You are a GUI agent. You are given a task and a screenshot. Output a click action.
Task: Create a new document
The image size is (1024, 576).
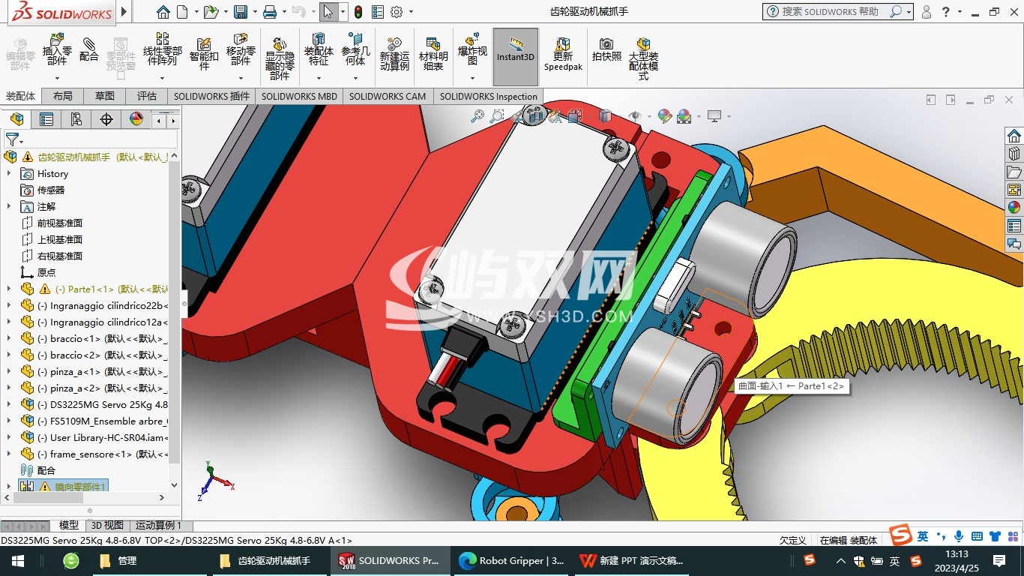tap(182, 12)
